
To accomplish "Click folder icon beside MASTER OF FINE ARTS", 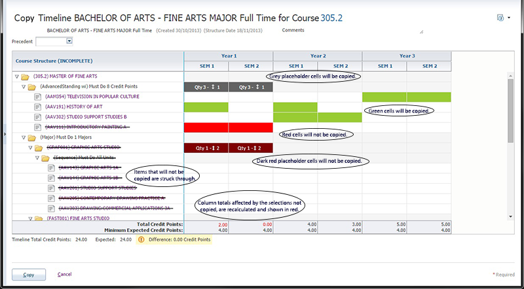I will tap(25, 76).
